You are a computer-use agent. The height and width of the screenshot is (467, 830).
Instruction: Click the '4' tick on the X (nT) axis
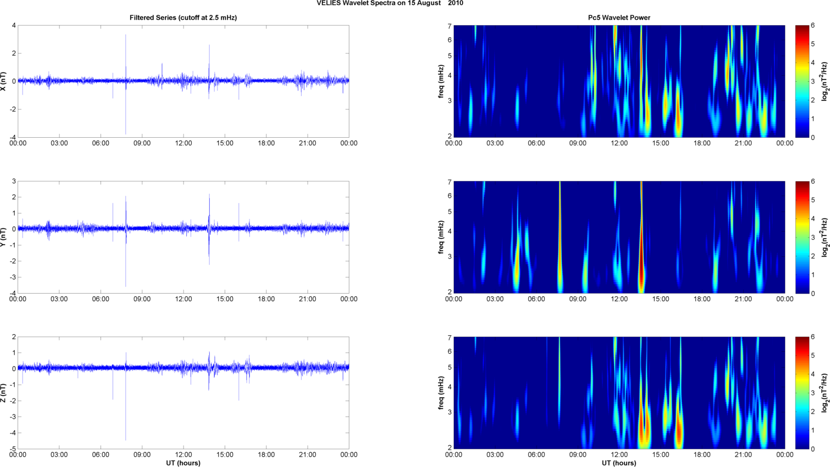coord(14,25)
